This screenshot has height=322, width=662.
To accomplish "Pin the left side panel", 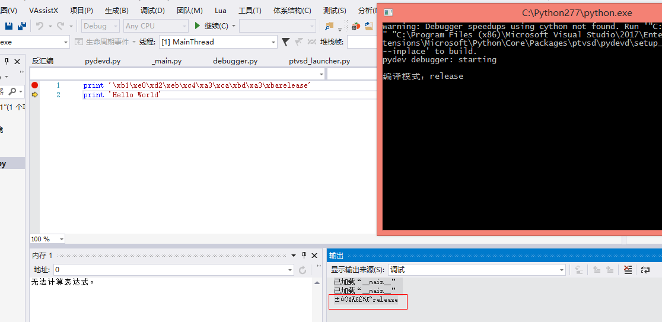I will pos(7,62).
